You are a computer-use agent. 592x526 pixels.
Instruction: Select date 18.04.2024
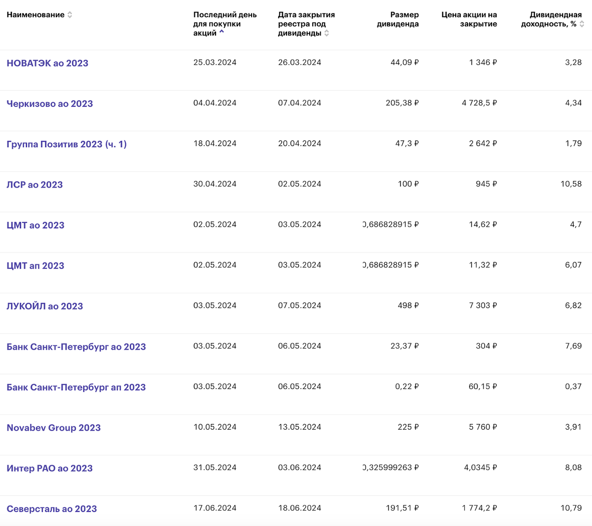coord(215,143)
